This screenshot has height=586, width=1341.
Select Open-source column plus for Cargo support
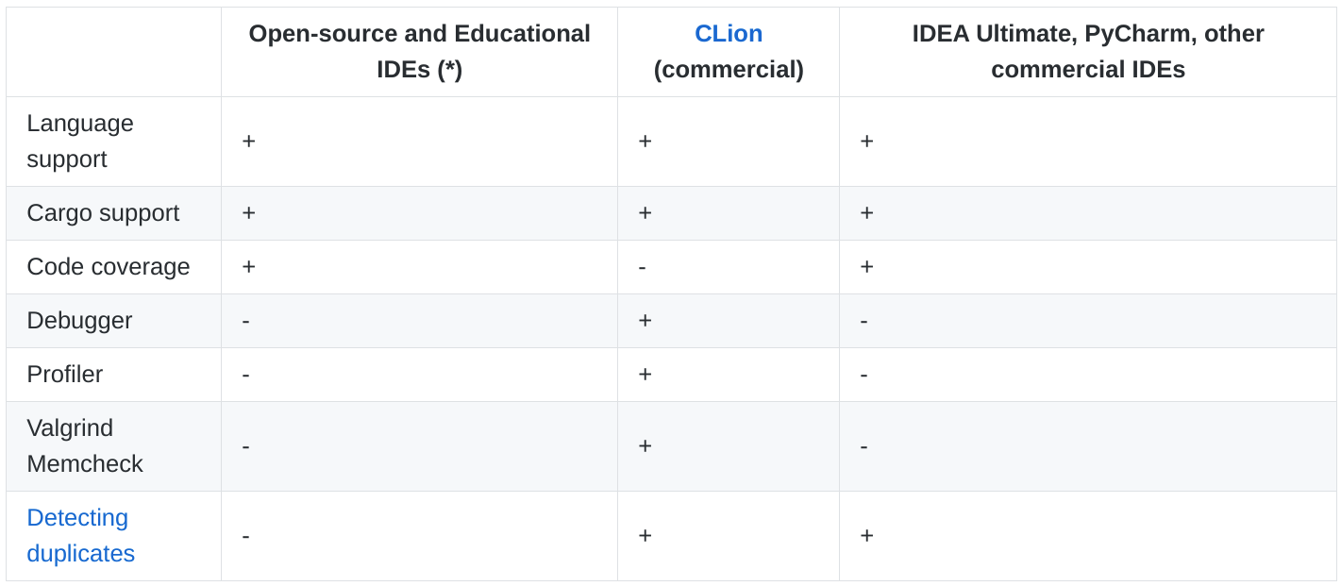click(248, 213)
